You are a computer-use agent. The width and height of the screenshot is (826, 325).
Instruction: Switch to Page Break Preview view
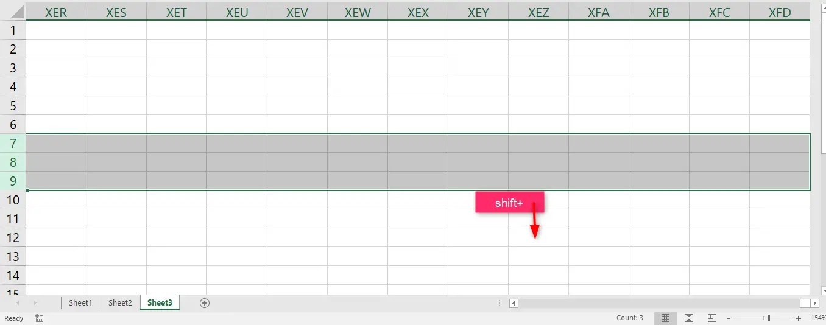[x=711, y=318]
